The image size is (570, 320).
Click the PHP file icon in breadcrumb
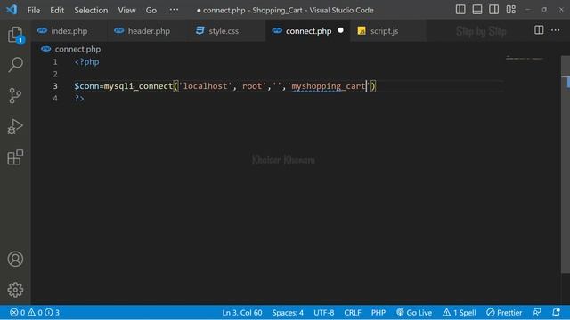[45, 49]
